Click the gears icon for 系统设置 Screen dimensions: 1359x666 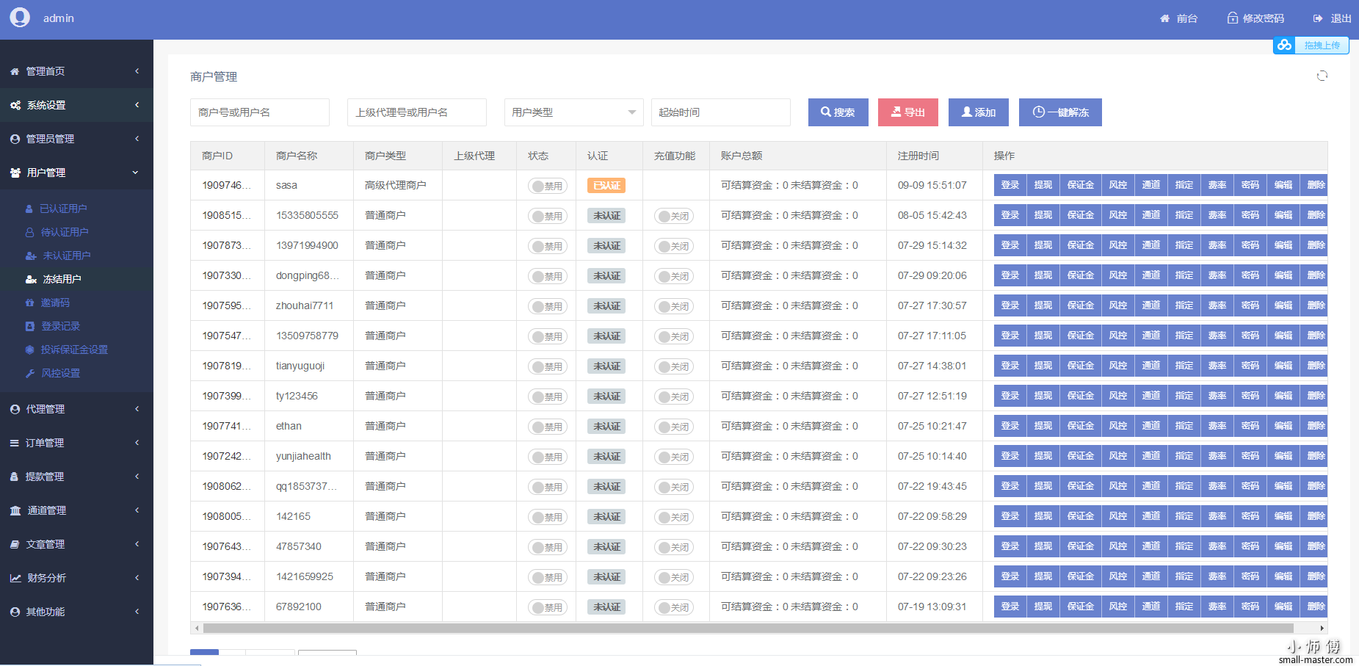15,105
